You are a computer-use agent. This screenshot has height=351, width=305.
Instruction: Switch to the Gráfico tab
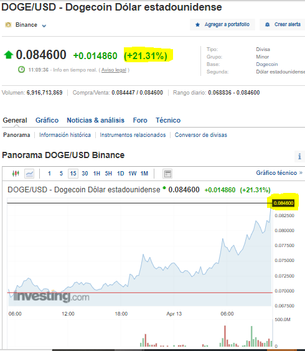(x=47, y=120)
